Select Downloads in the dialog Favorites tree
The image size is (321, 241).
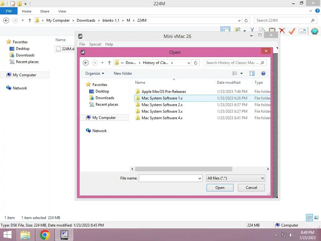pos(102,98)
